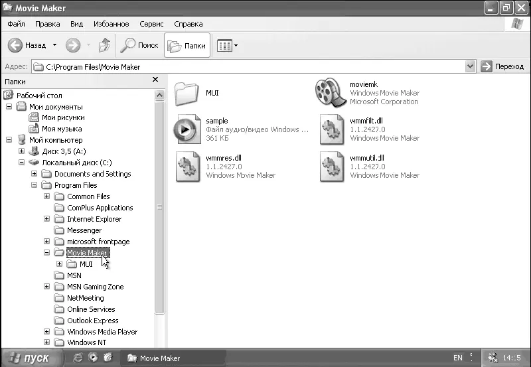
Task: Expand the Windows Media Player node
Action: (x=46, y=331)
